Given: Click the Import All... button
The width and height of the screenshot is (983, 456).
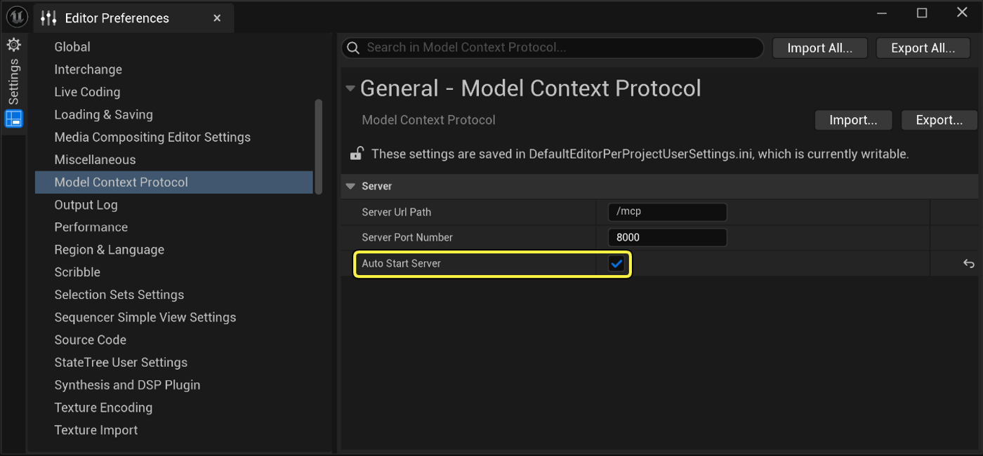Looking at the screenshot, I should pyautogui.click(x=819, y=48).
